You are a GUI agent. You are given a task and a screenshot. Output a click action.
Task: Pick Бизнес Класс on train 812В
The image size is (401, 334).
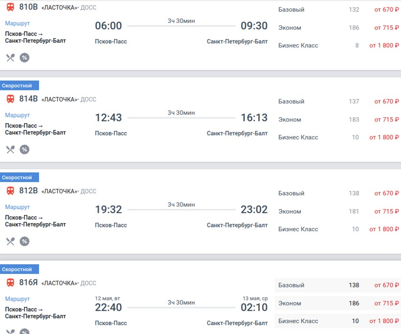[x=337, y=229]
